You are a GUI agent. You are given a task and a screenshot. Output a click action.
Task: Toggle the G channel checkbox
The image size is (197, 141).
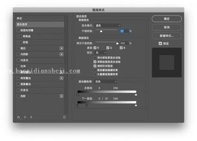tap(108, 48)
